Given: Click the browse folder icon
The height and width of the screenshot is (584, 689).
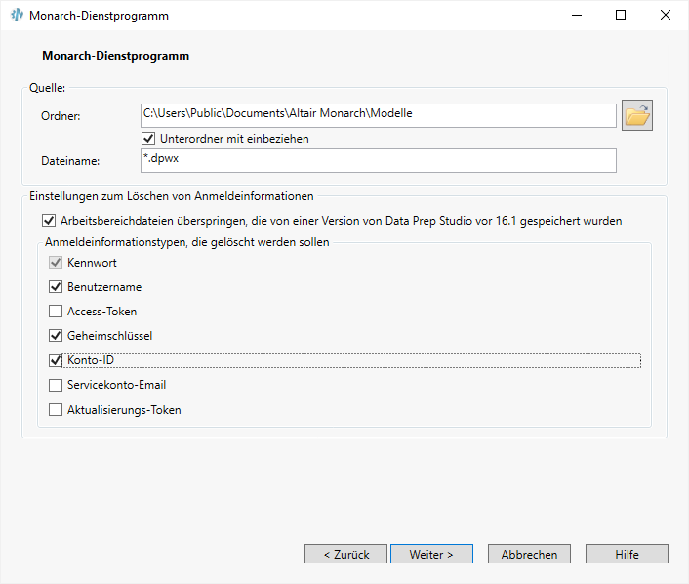Looking at the screenshot, I should pos(637,115).
